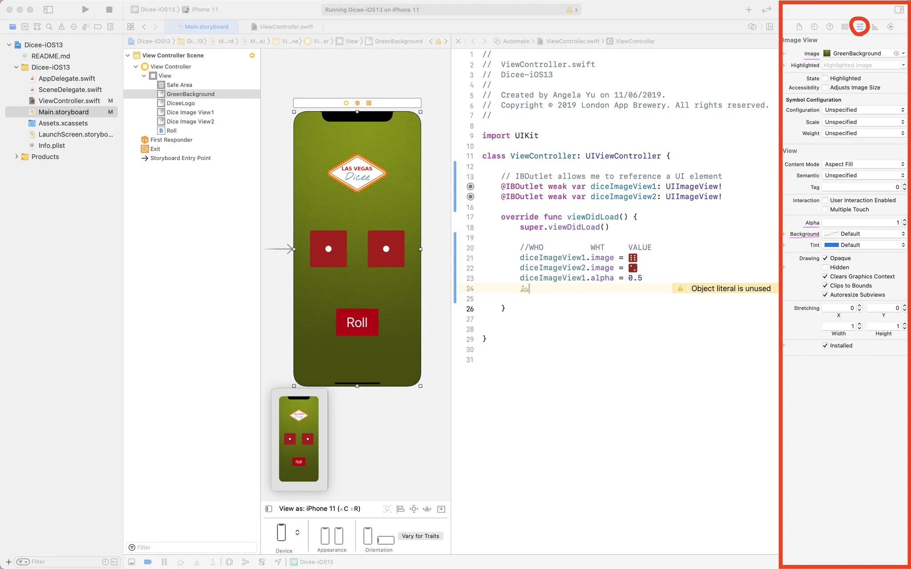Select the Main.storyboard editor tab

[206, 27]
